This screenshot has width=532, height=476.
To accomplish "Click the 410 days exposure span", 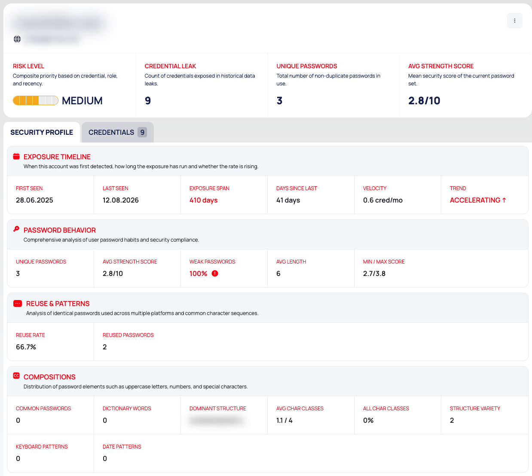I will pos(204,200).
